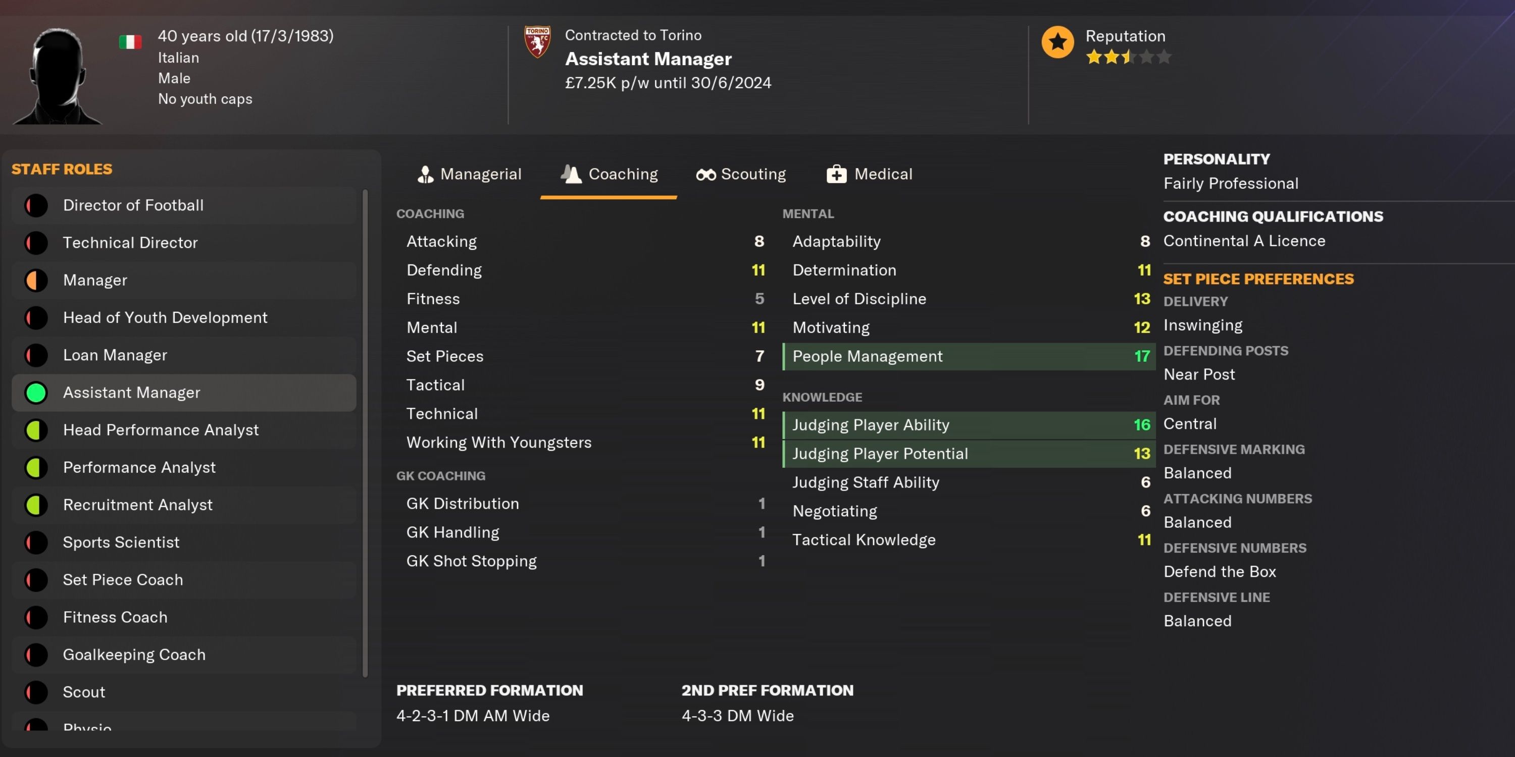This screenshot has height=757, width=1515.
Task: Click the Medical tab's first-aid kit icon
Action: 836,175
